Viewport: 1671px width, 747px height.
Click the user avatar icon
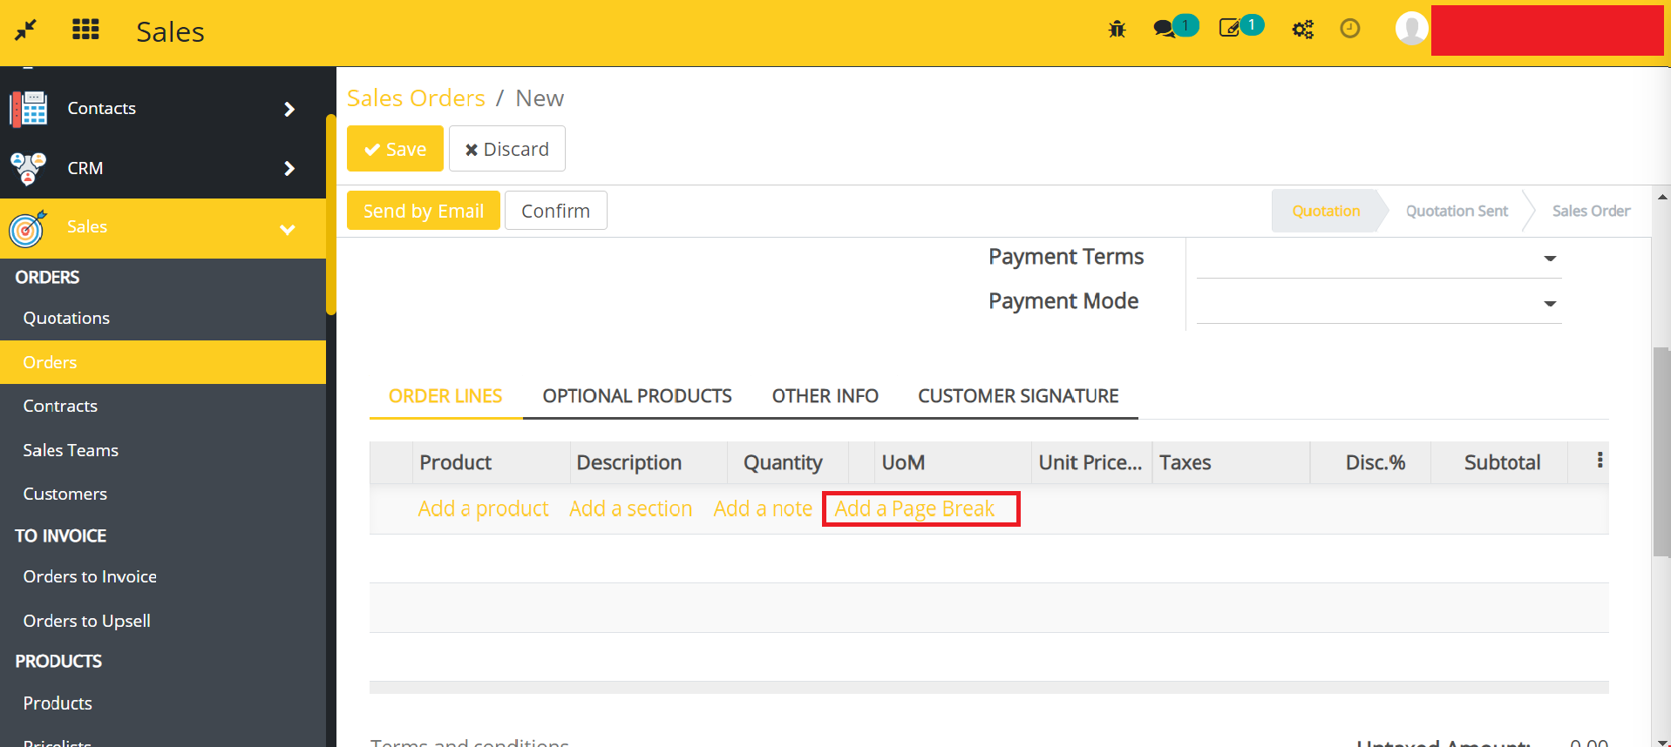[1411, 29]
